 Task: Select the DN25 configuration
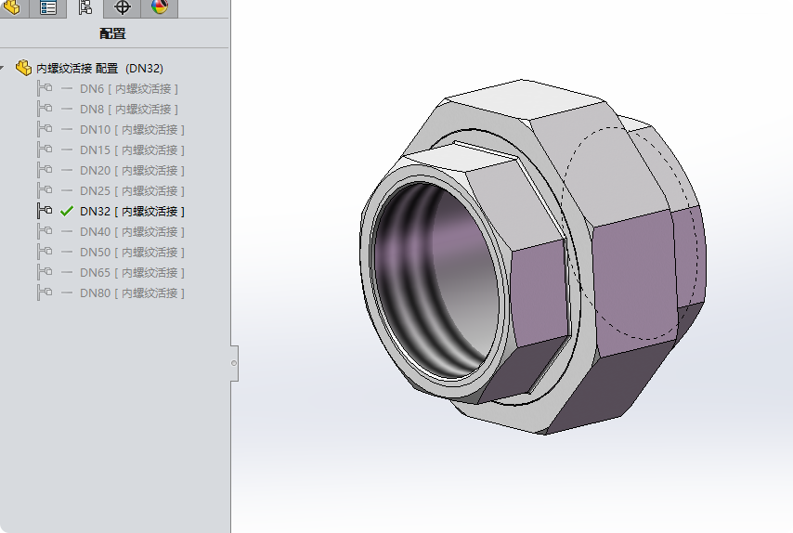(132, 190)
